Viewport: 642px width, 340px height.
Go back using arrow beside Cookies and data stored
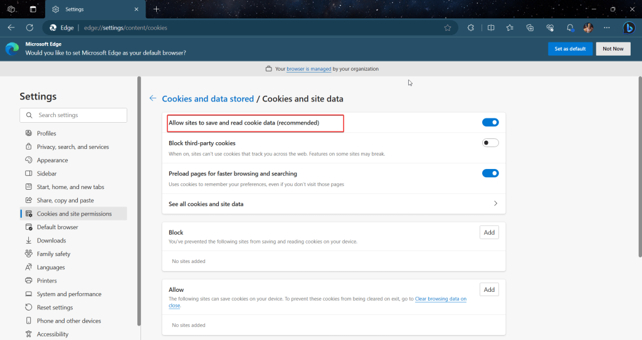click(x=153, y=98)
